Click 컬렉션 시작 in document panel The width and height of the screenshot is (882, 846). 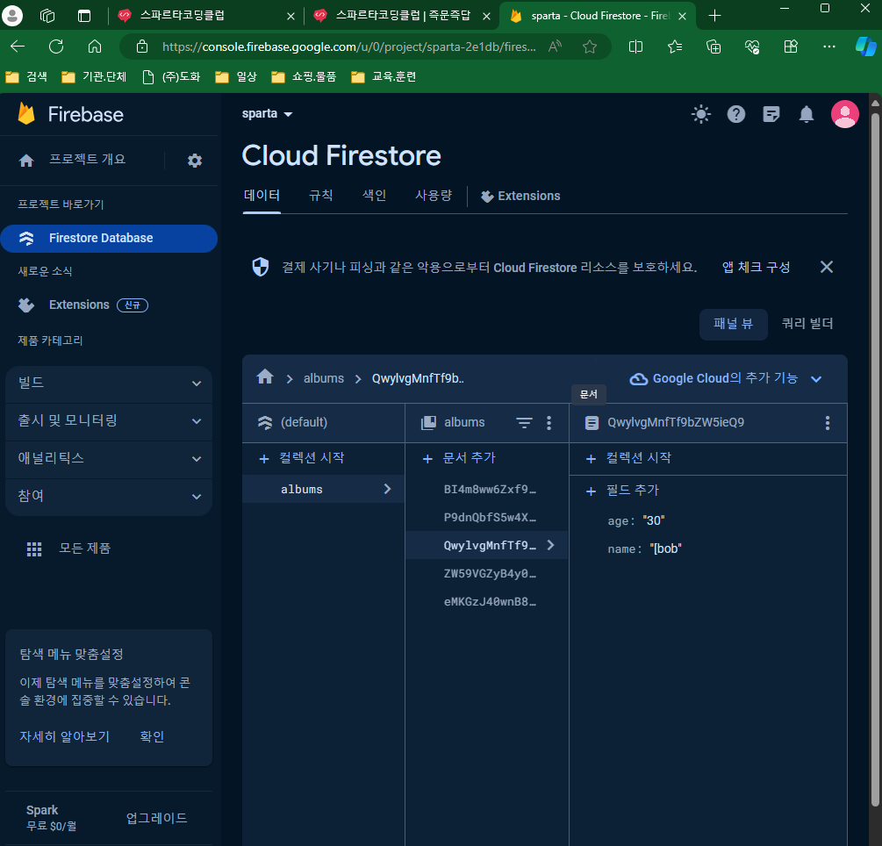tap(628, 458)
